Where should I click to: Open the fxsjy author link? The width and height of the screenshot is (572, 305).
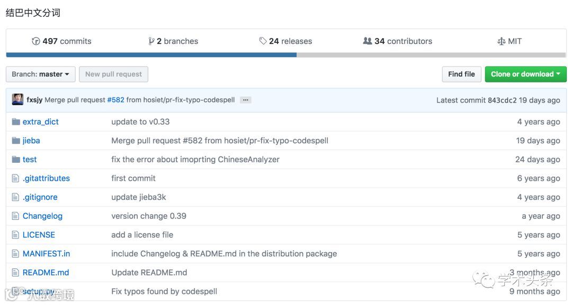pos(34,100)
